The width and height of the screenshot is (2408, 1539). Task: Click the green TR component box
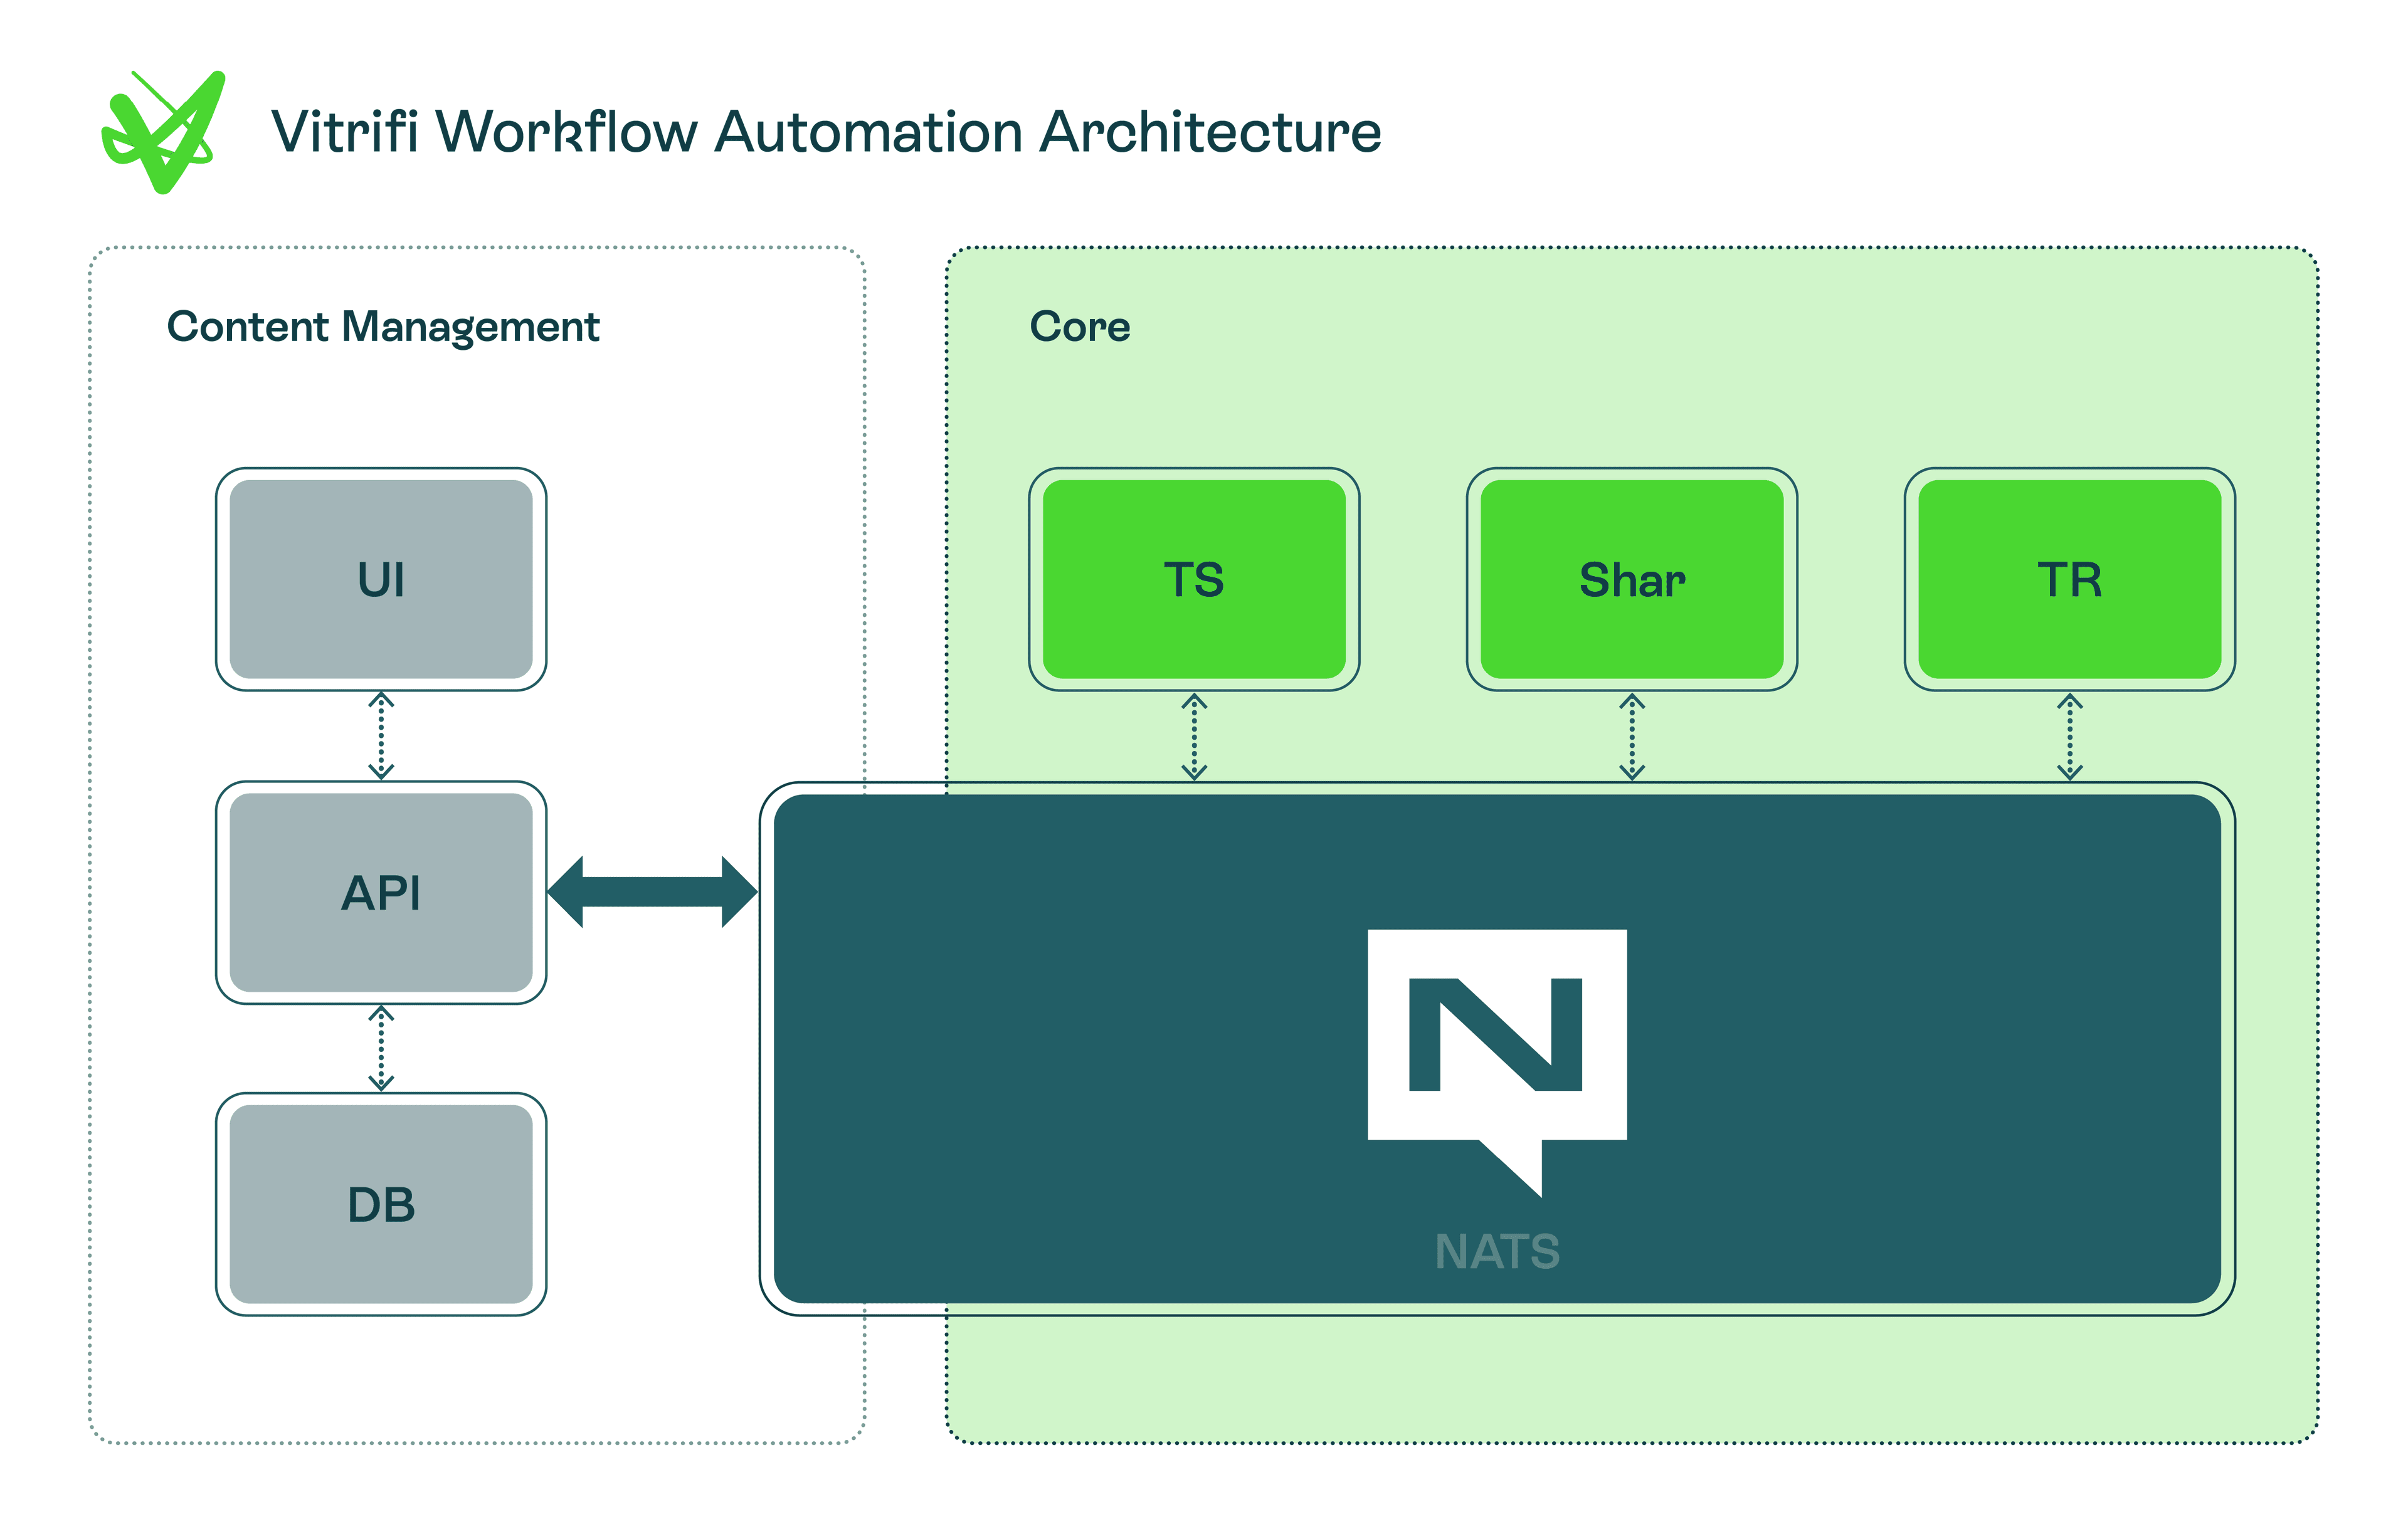click(2069, 579)
